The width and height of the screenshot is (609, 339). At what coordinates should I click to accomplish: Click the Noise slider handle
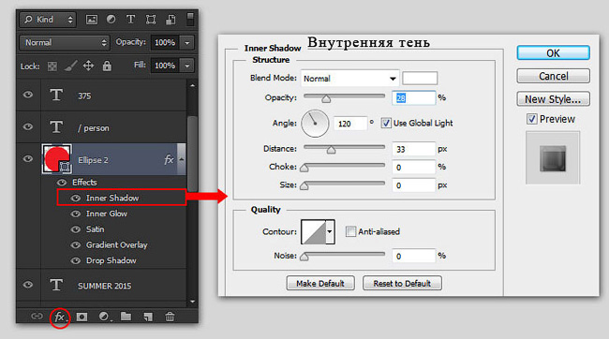coord(304,257)
